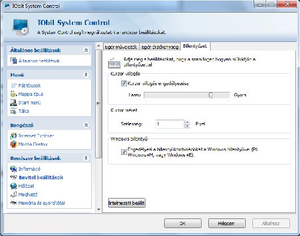Screen dimensions: 300x236
Task: Open Bevitel beállítások page
Action: 41,178
